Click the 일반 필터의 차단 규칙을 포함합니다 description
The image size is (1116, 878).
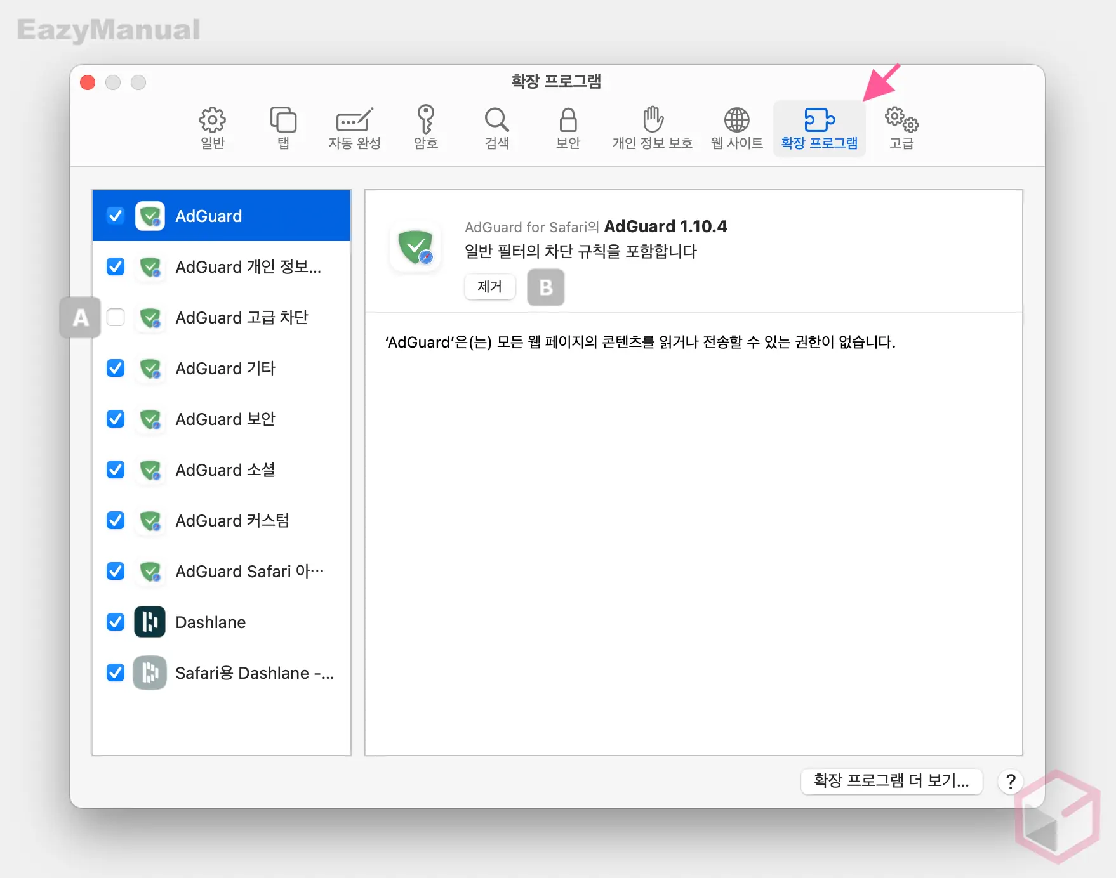point(581,252)
